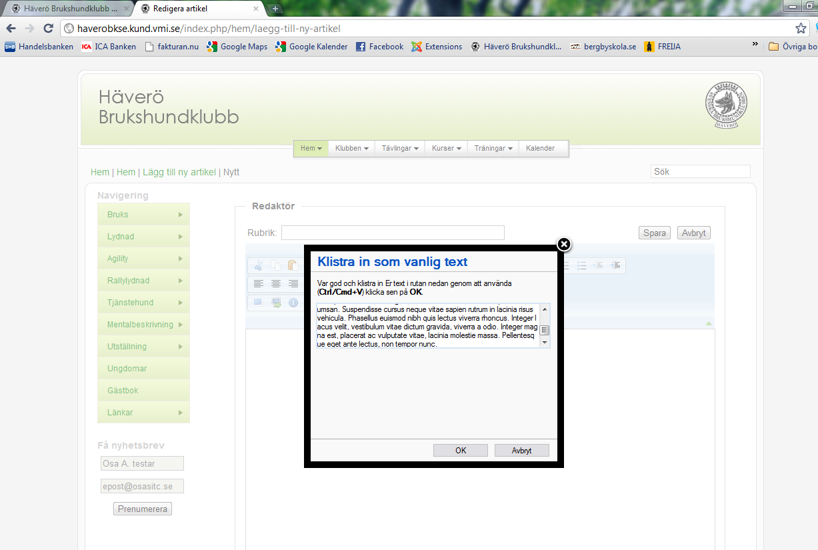
Task: Click the Spara button
Action: coord(655,233)
